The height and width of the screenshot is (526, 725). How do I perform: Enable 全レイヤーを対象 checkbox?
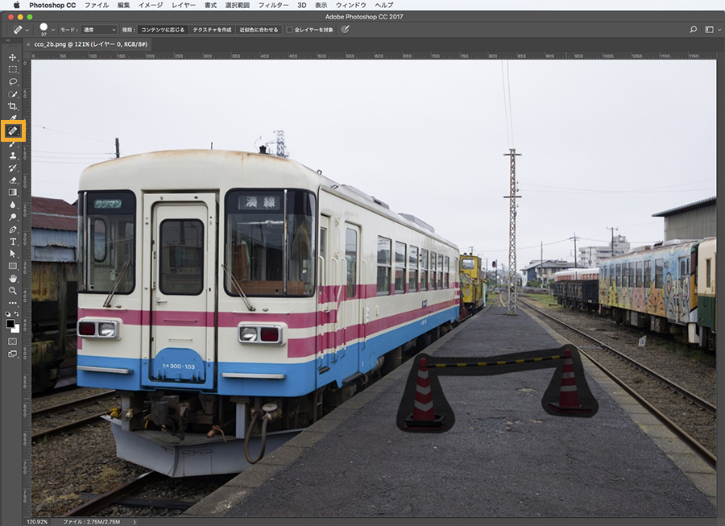pyautogui.click(x=289, y=30)
